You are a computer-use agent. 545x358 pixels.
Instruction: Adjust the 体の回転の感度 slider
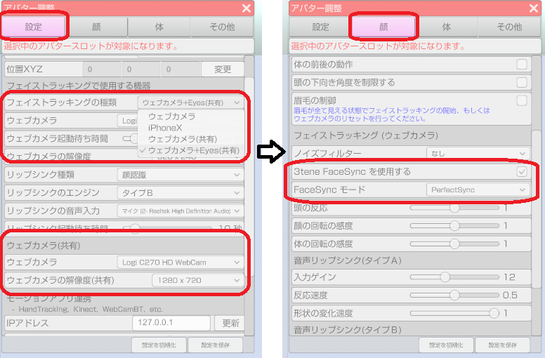[x=454, y=244]
